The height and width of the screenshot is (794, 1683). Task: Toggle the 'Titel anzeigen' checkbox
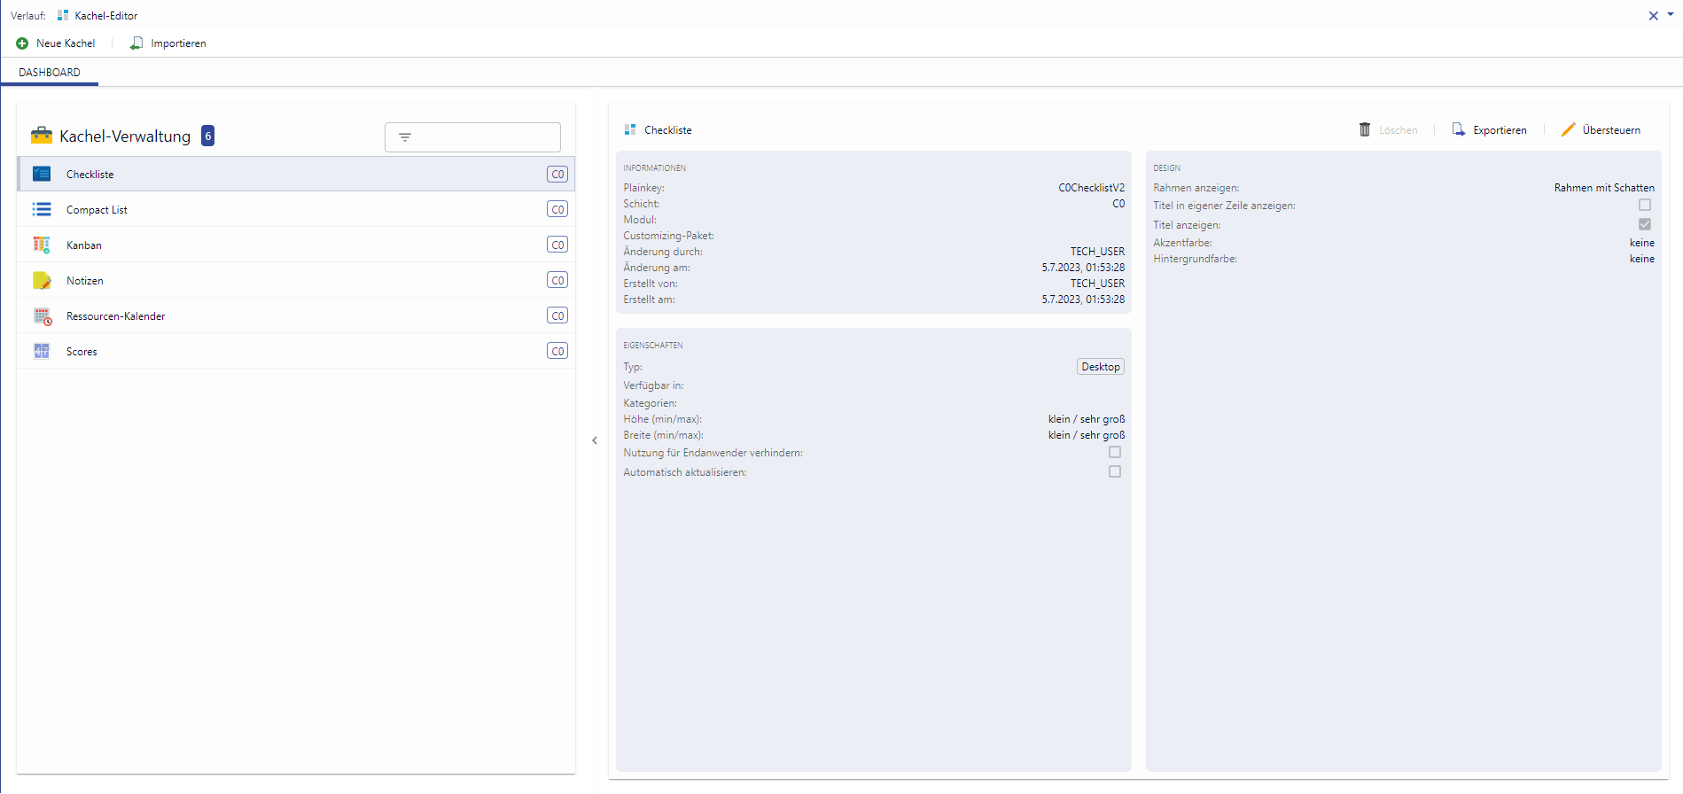1645,224
